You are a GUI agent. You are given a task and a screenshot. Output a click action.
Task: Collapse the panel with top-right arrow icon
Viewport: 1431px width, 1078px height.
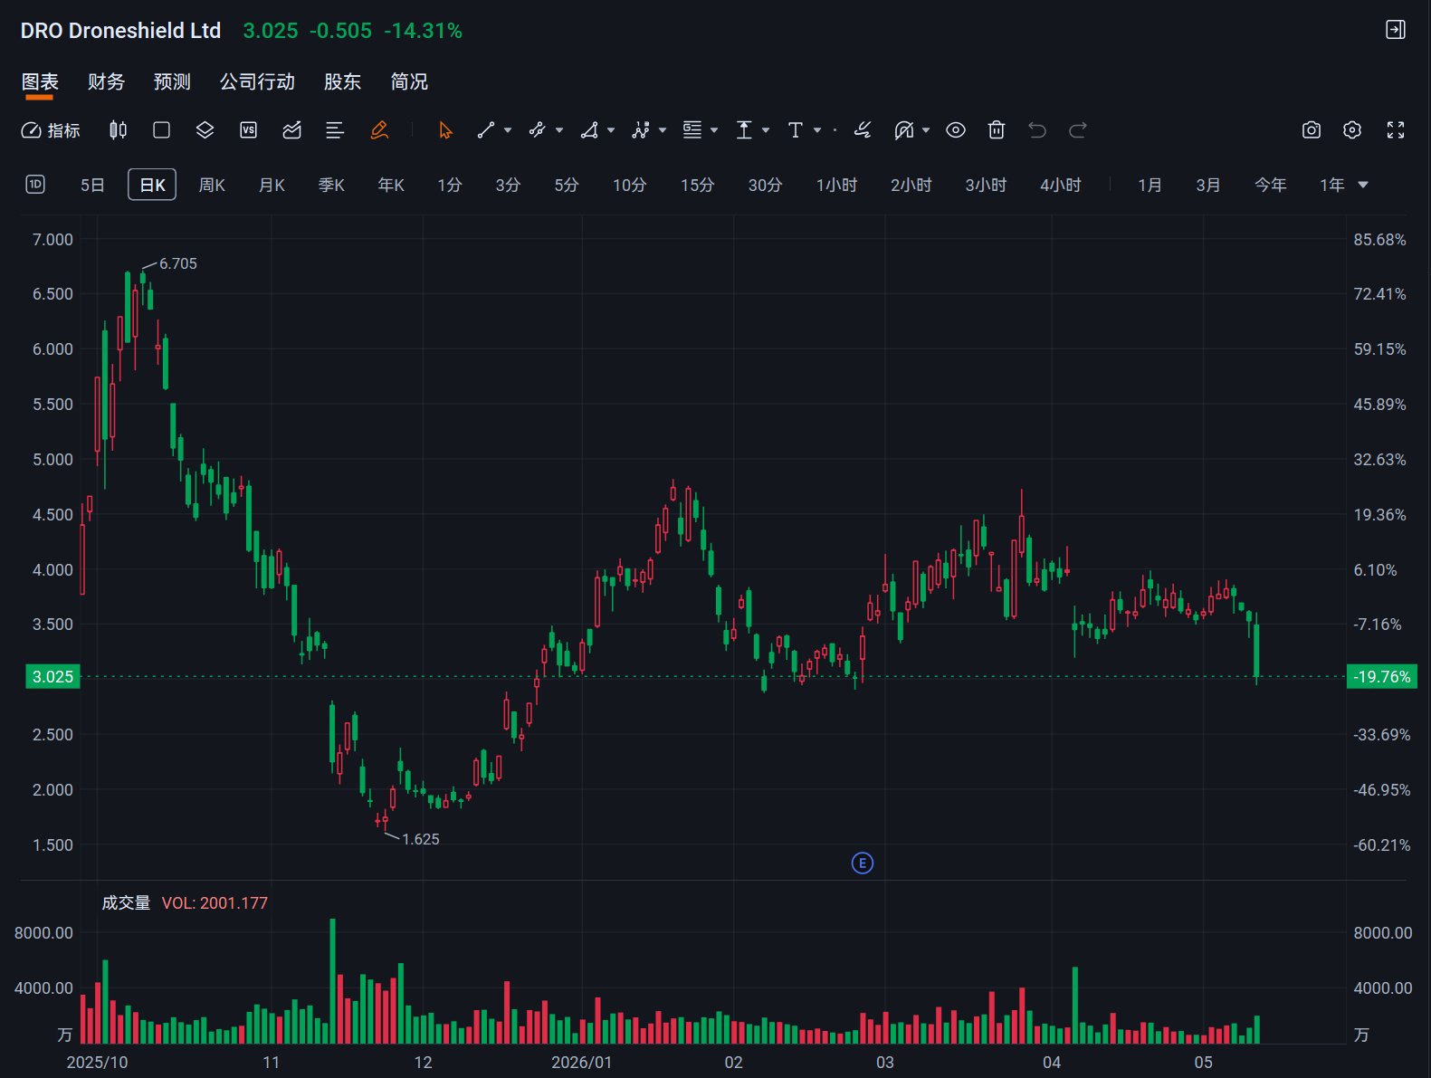pos(1396,30)
